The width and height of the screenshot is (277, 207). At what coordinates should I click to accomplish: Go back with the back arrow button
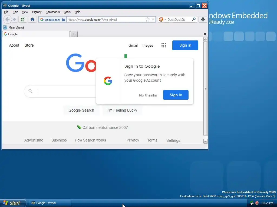pyautogui.click(x=7, y=19)
